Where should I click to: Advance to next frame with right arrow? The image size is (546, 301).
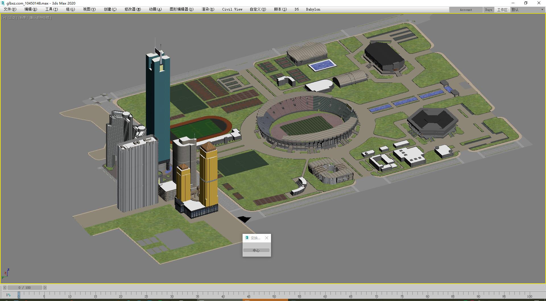[x=45, y=288]
